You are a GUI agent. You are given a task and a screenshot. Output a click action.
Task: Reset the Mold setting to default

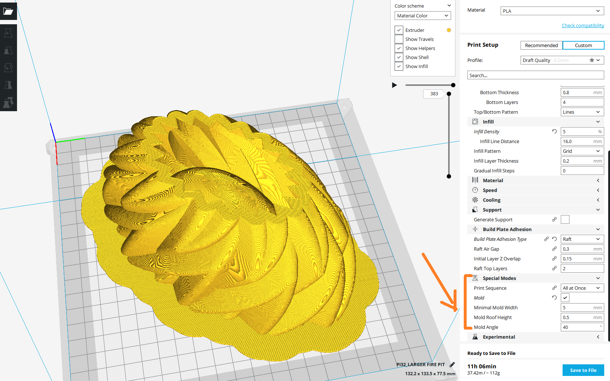(554, 298)
